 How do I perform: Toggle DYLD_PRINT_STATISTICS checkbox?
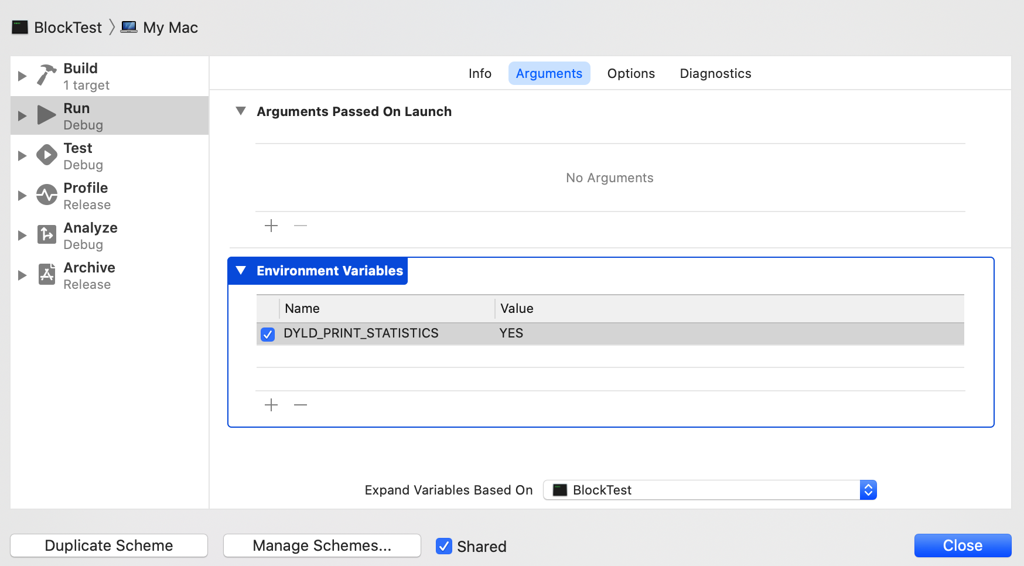click(x=268, y=334)
